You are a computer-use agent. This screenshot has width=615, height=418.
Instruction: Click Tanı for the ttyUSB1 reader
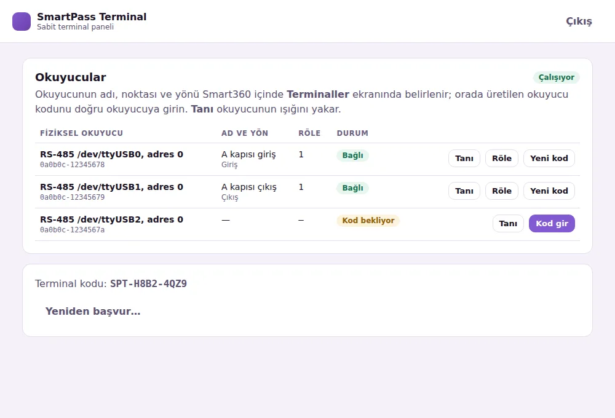pyautogui.click(x=464, y=191)
